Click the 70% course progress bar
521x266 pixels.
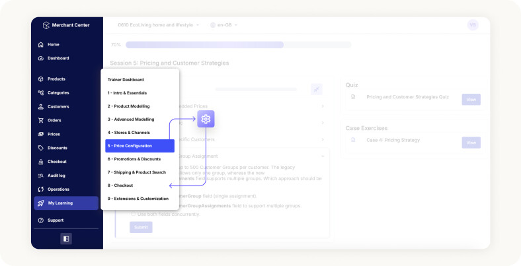click(x=238, y=45)
